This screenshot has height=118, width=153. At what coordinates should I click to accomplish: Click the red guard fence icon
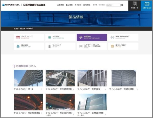pyautogui.click(x=18, y=37)
